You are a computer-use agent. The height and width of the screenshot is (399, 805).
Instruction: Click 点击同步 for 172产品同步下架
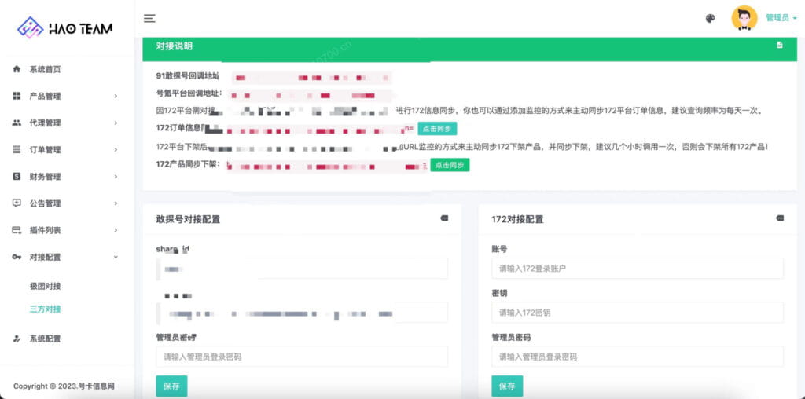pos(450,165)
